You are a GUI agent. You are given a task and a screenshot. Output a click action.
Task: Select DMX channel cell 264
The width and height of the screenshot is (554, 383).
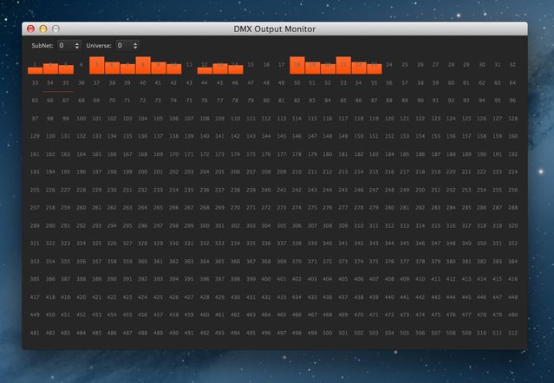(x=143, y=208)
